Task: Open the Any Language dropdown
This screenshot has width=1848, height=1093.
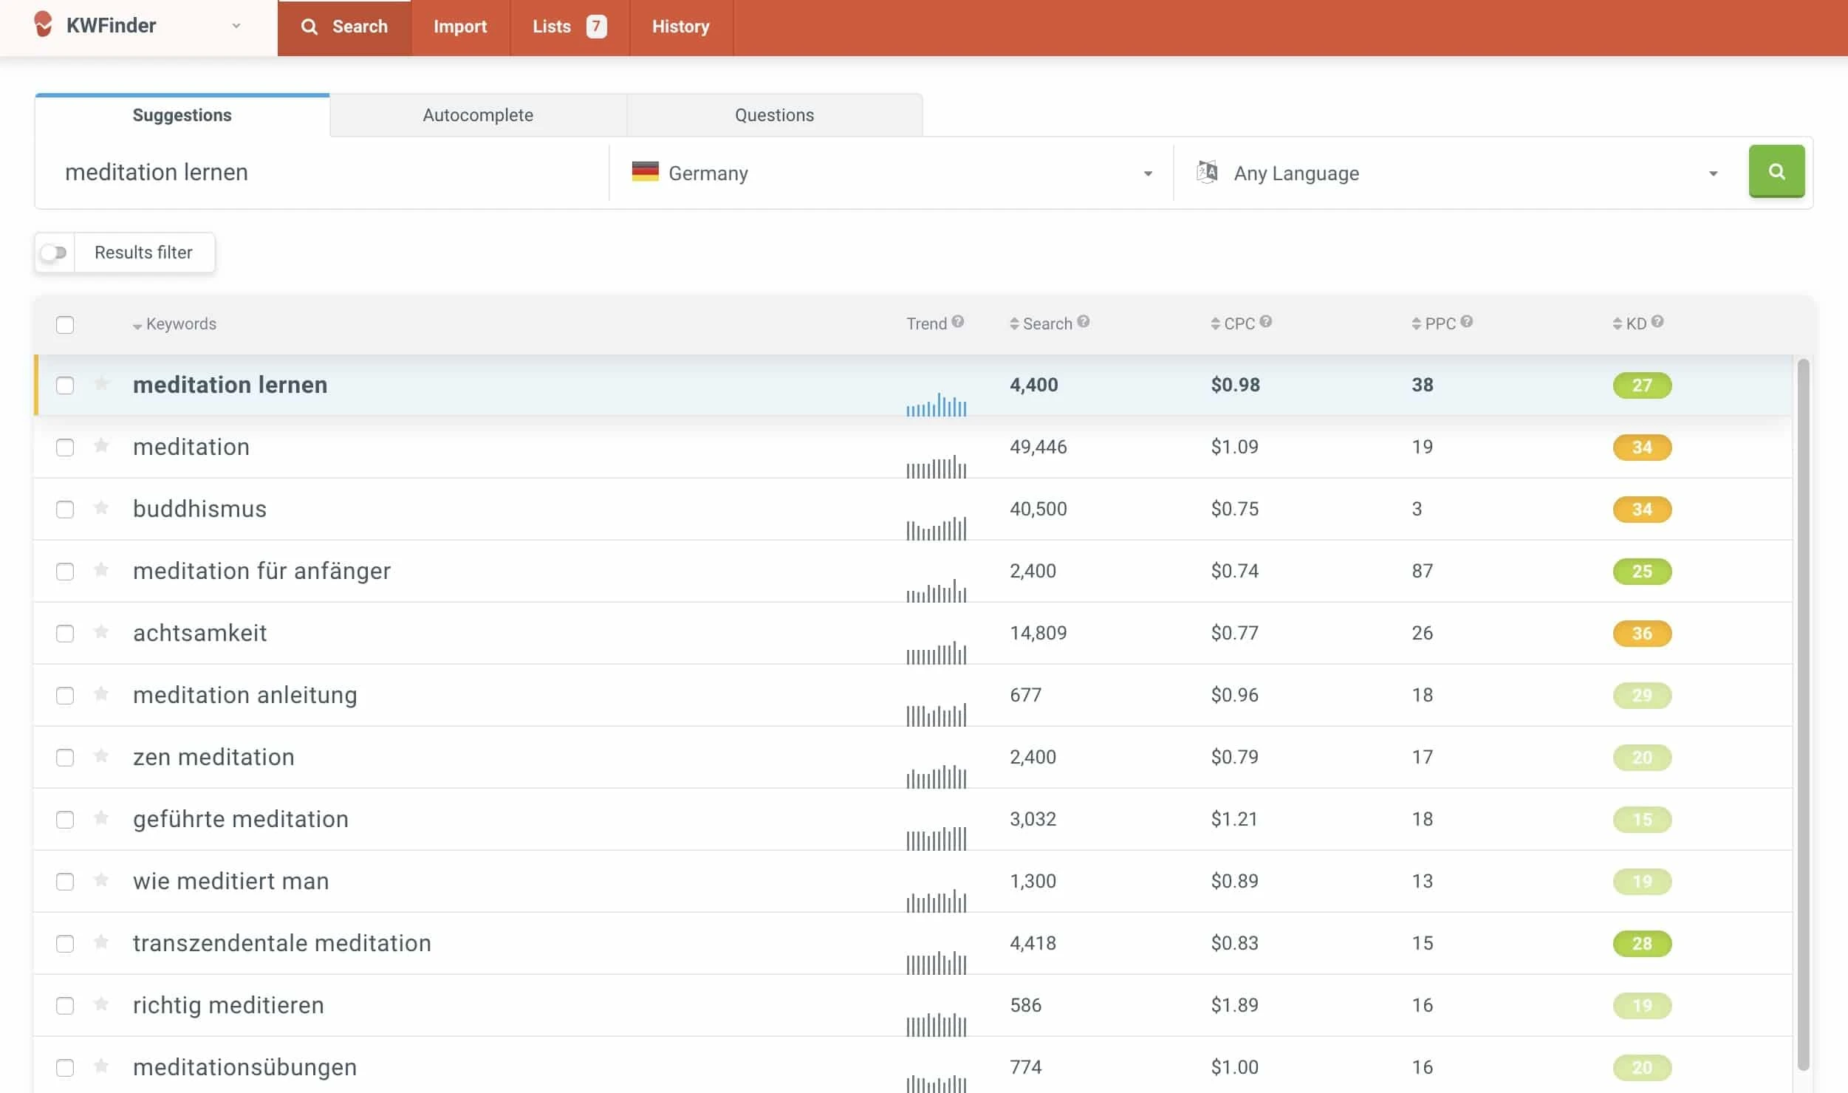Action: (1712, 173)
